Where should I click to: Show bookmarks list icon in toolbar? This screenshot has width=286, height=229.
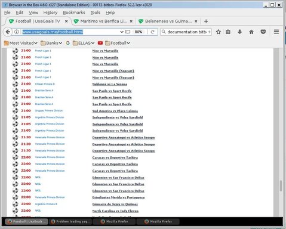(228, 32)
